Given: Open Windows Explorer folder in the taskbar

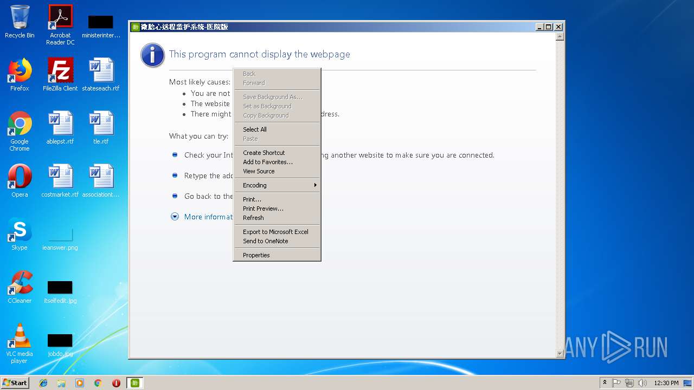Looking at the screenshot, I should (61, 383).
